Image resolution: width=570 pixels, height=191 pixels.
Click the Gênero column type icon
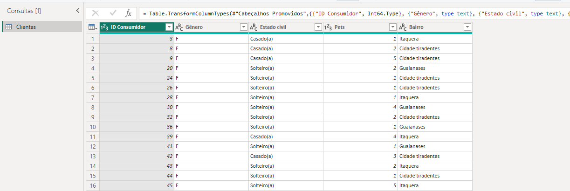(179, 27)
